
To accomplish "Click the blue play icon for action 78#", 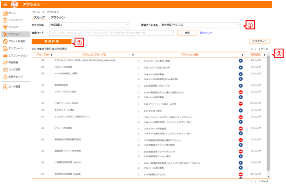I will tap(241, 145).
